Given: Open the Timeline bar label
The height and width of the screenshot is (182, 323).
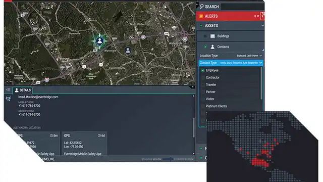Looking at the screenshot, I should [x=48, y=159].
